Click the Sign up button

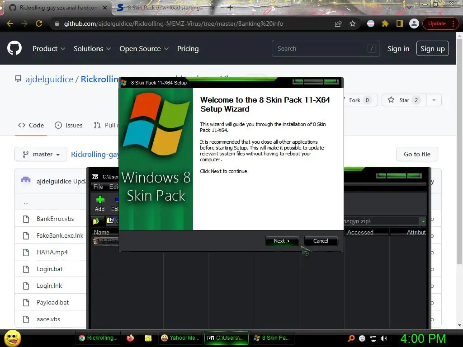433,49
